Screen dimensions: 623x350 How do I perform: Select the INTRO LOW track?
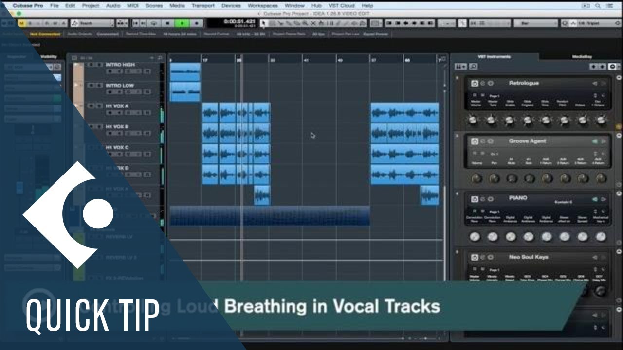[119, 86]
